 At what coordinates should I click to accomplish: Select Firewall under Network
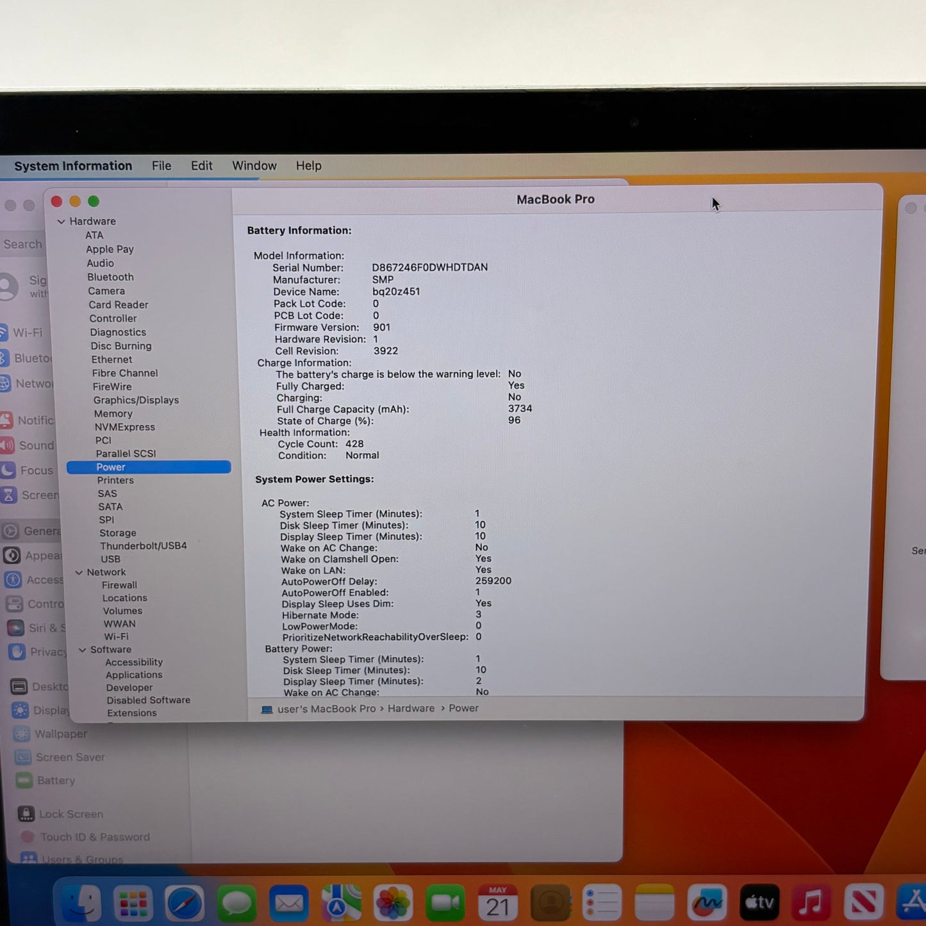119,585
